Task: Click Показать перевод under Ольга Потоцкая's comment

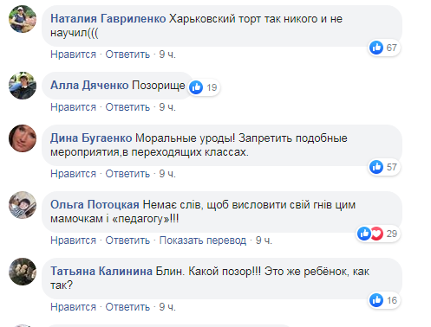Action: [x=203, y=240]
